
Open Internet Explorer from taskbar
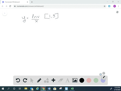(37, 89)
